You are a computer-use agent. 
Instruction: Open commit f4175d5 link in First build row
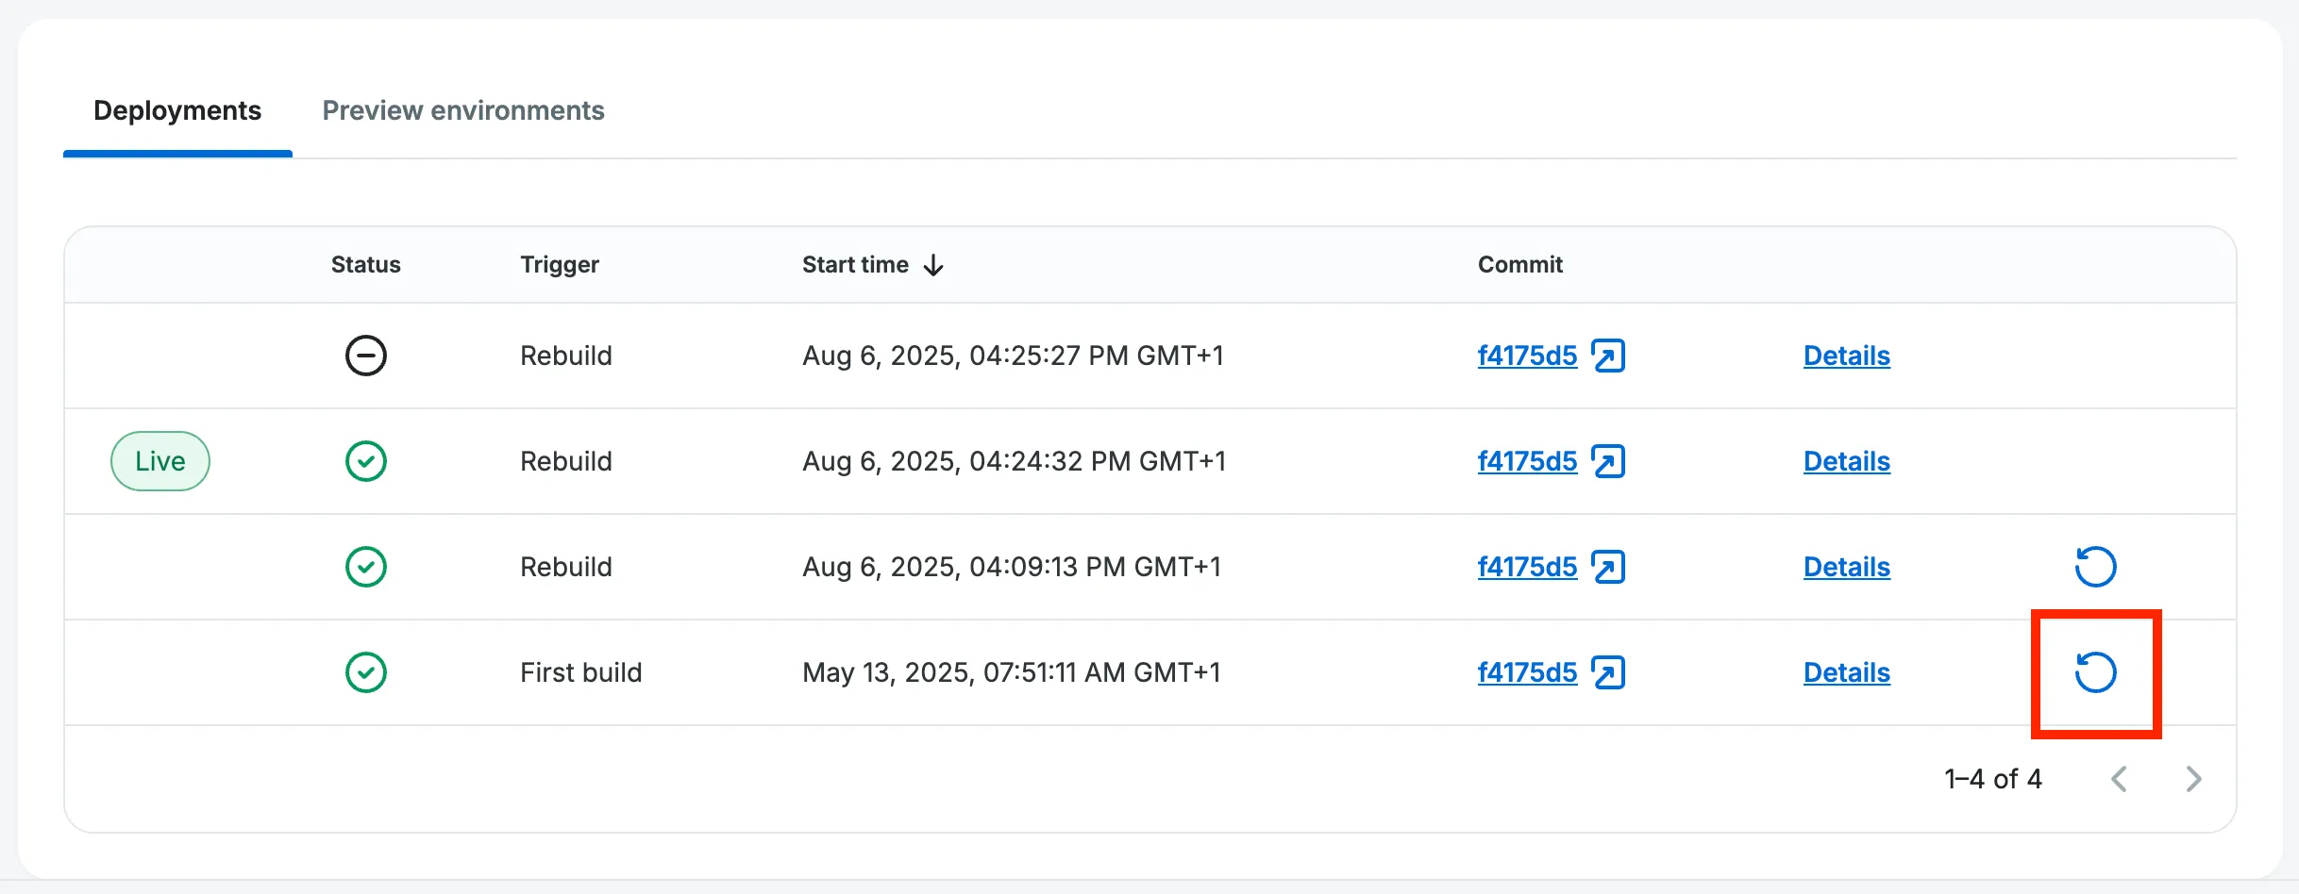pos(1527,672)
